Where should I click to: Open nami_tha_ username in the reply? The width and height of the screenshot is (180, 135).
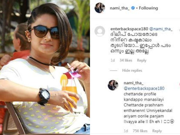(x=133, y=83)
